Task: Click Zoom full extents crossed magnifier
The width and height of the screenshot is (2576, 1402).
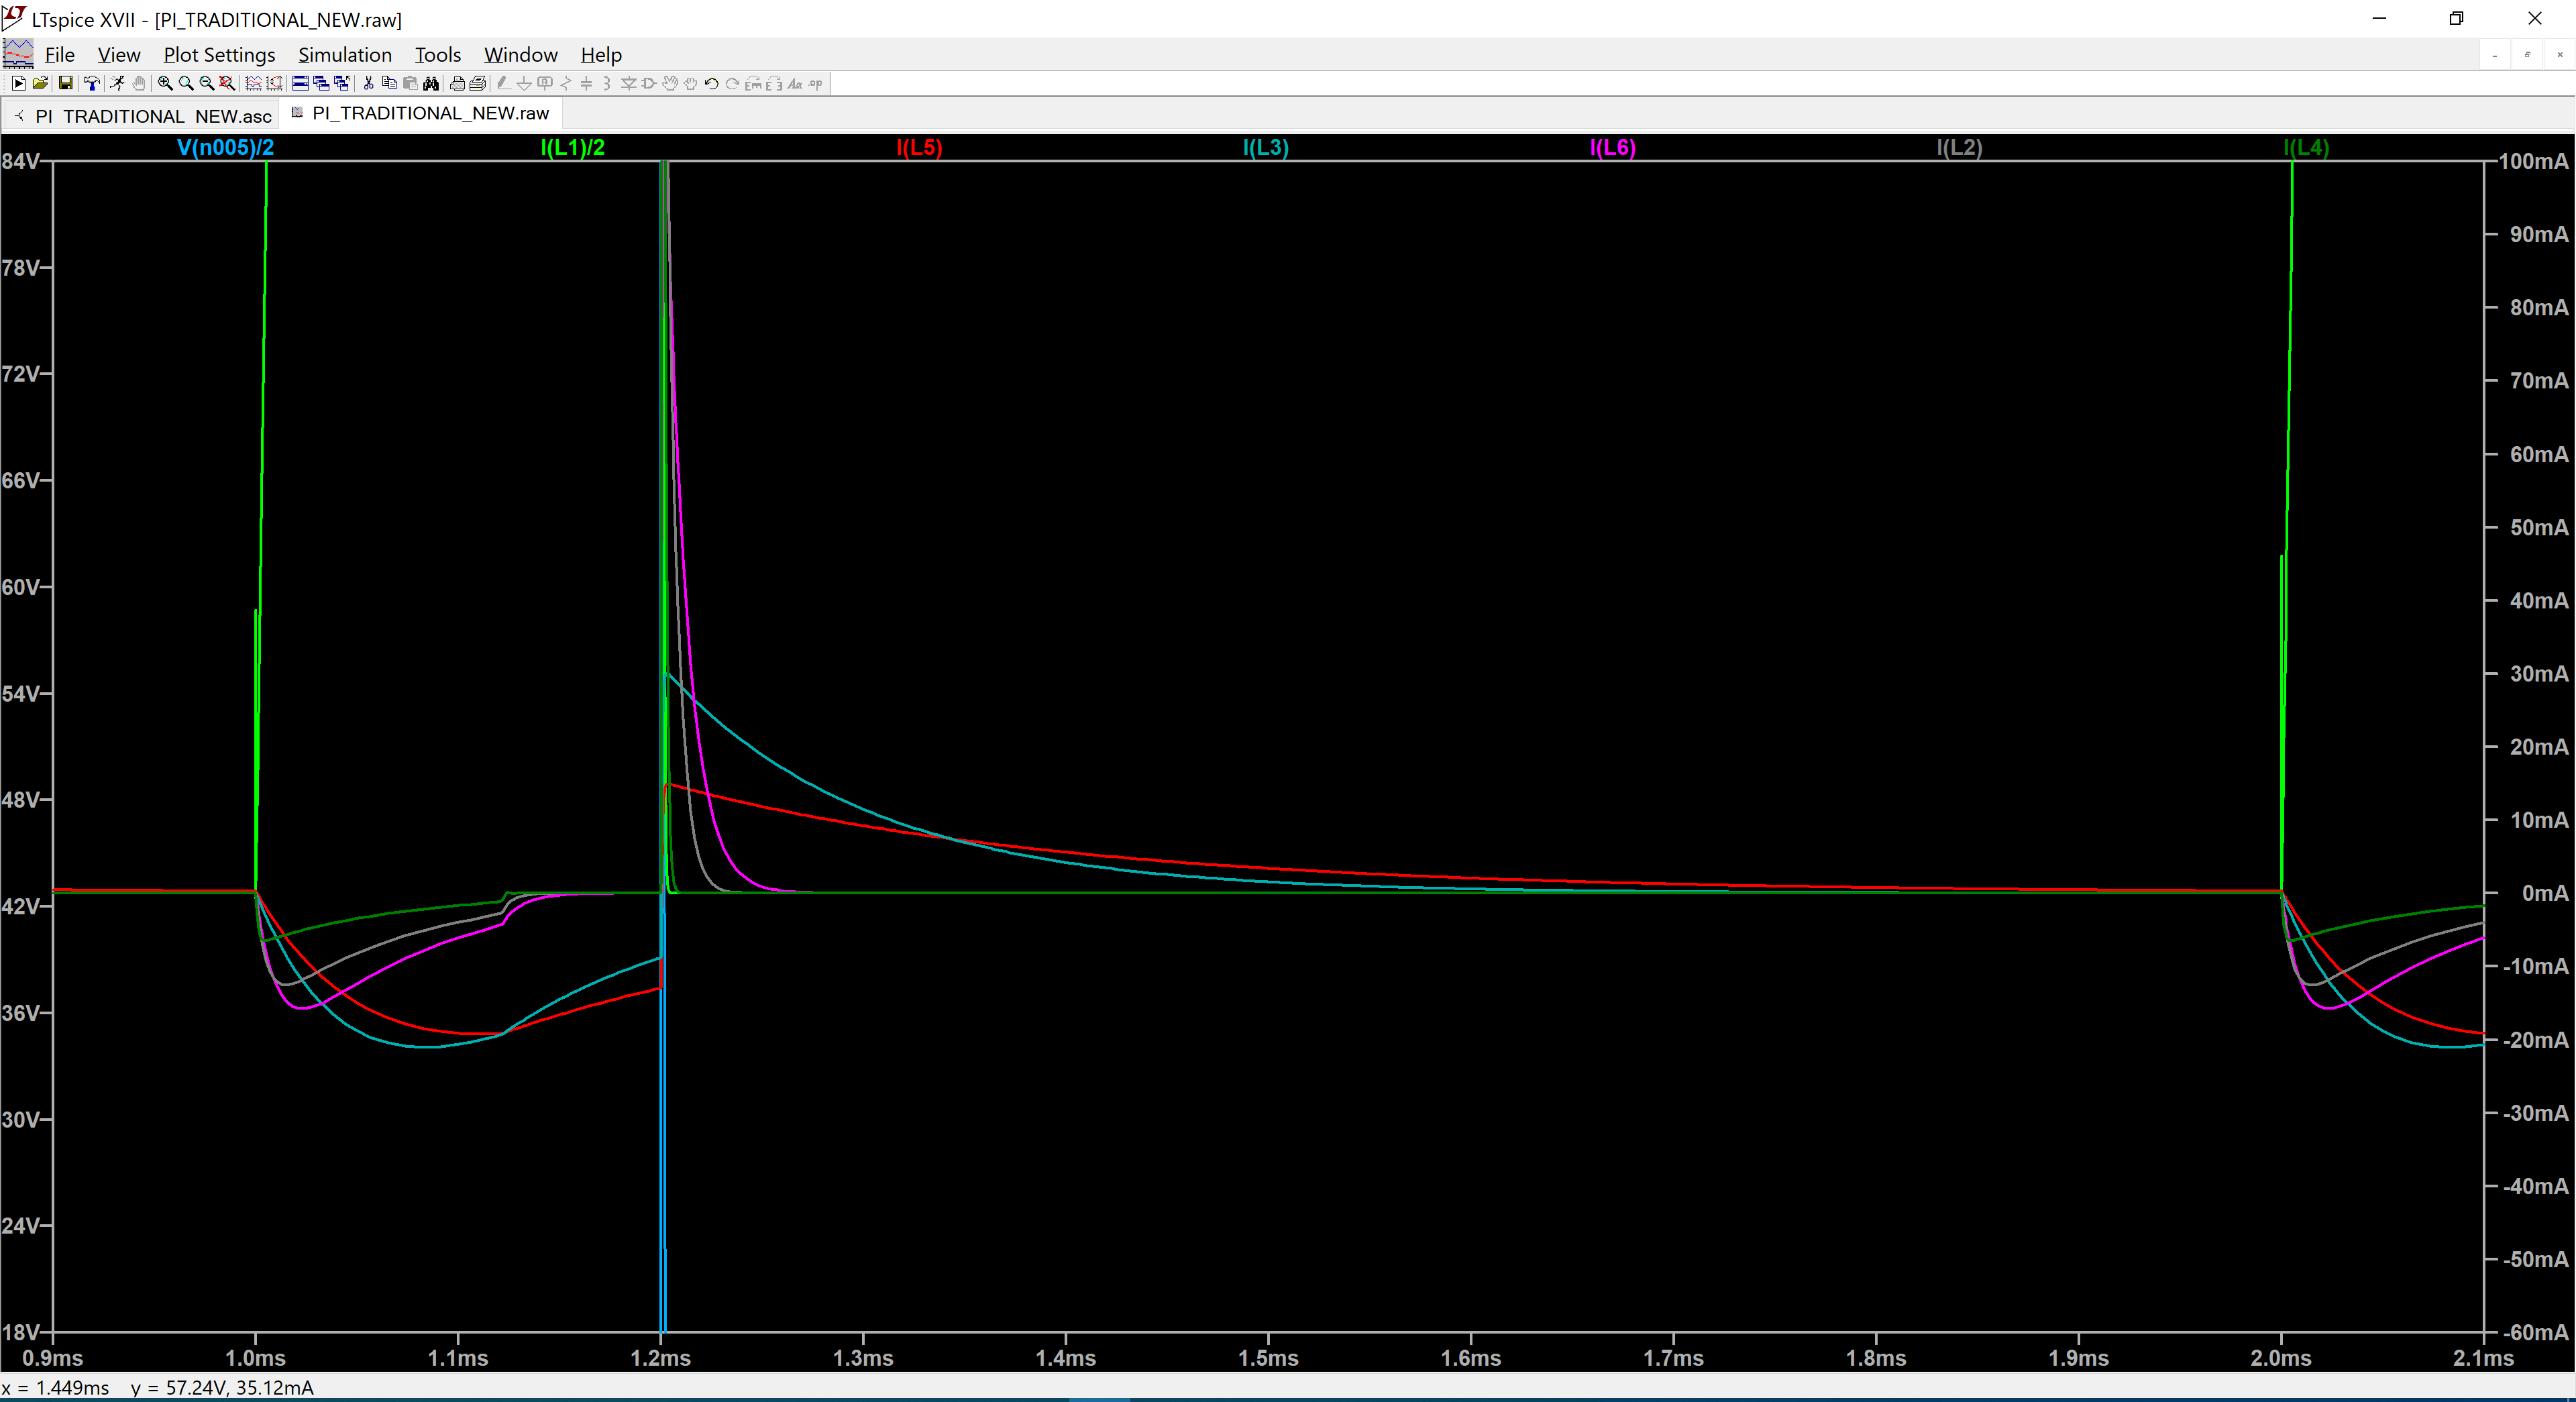Action: (x=227, y=83)
